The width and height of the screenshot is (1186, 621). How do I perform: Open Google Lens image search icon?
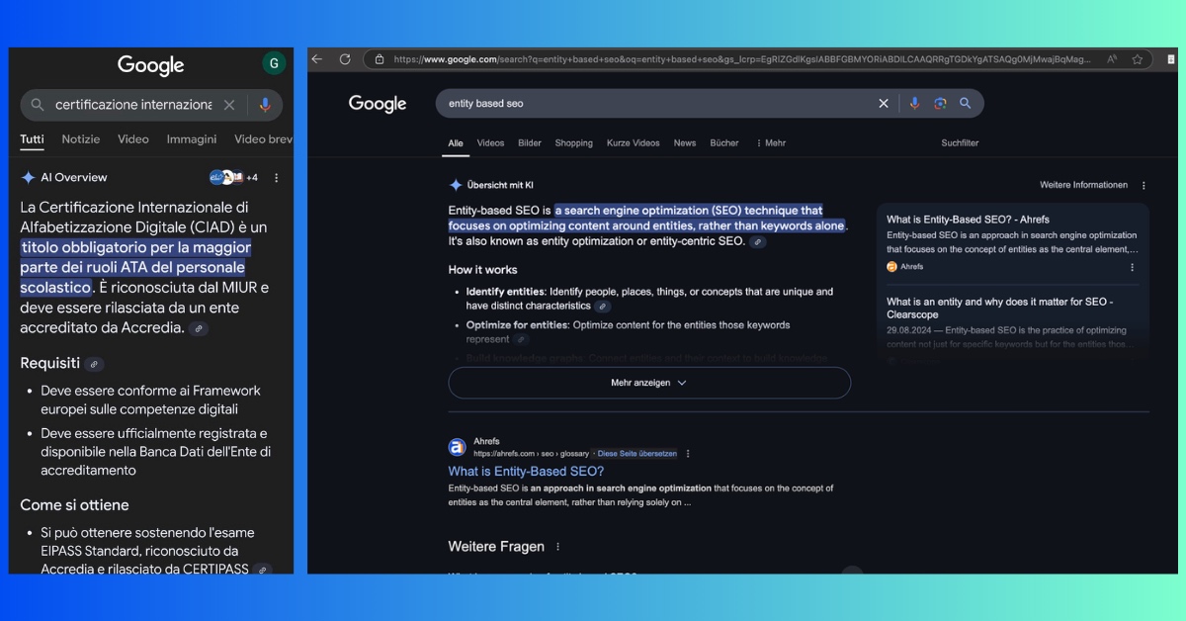click(x=940, y=103)
